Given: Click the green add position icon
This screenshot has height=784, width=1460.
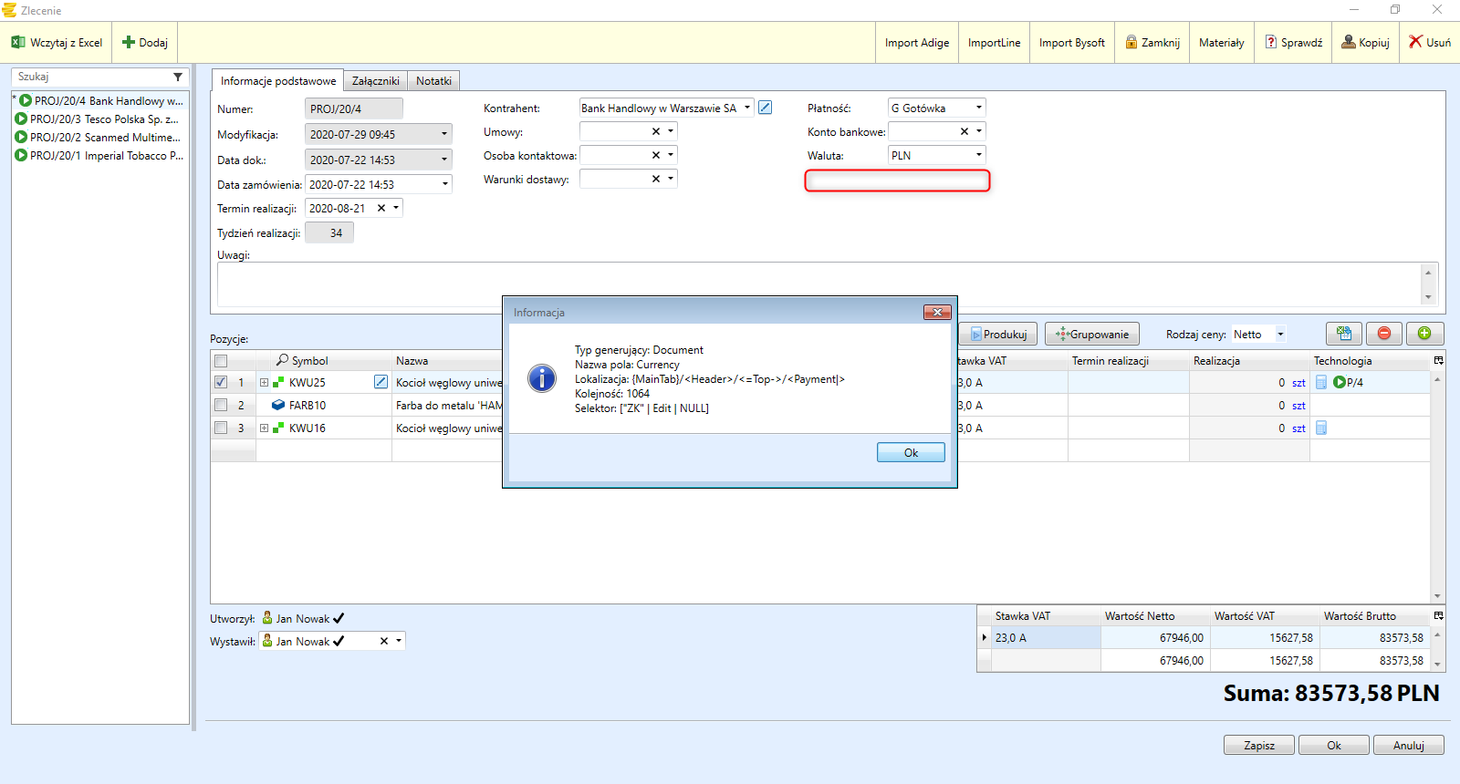Looking at the screenshot, I should tap(1424, 334).
